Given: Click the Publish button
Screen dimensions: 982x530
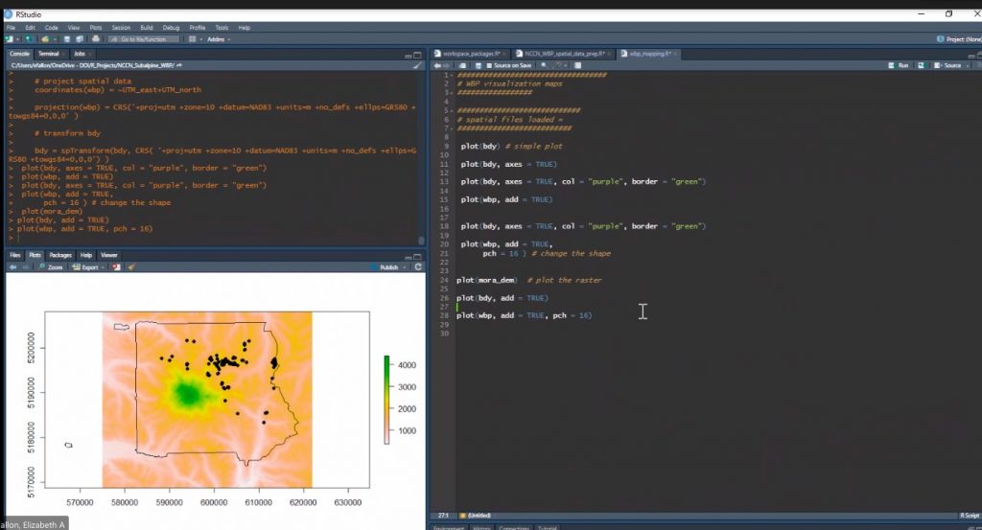Looking at the screenshot, I should click(x=387, y=267).
